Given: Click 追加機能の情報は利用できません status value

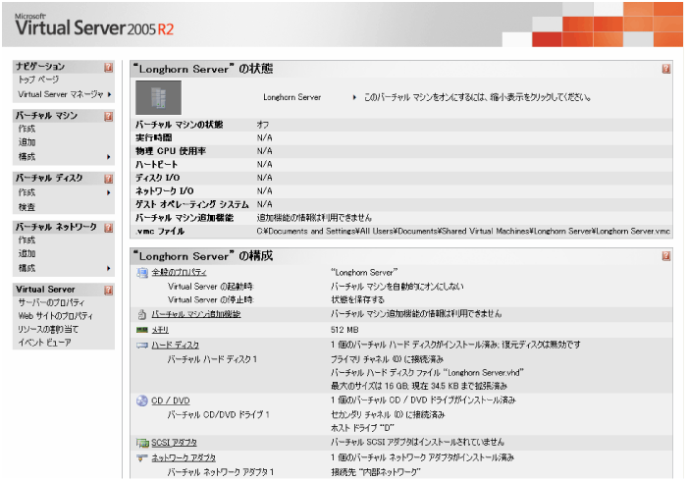Looking at the screenshot, I should click(314, 217).
